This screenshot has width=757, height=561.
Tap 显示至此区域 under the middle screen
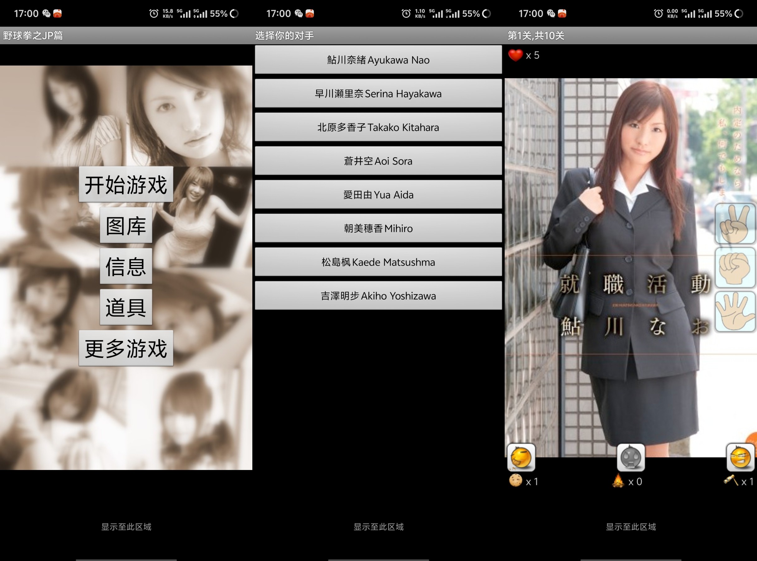[378, 527]
